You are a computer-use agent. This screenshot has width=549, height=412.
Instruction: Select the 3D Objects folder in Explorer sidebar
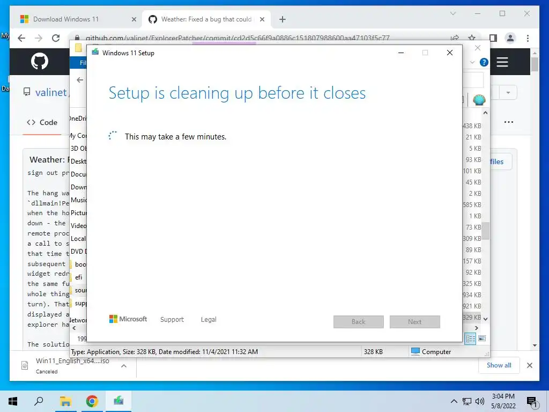[78, 149]
